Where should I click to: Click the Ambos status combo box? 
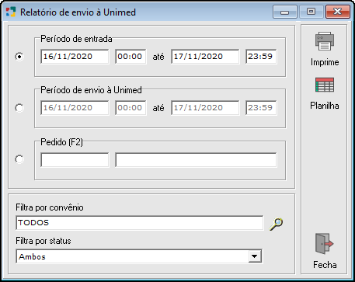139,256
